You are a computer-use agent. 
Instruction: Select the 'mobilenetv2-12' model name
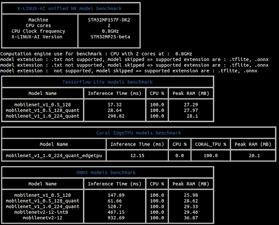pos(42,218)
